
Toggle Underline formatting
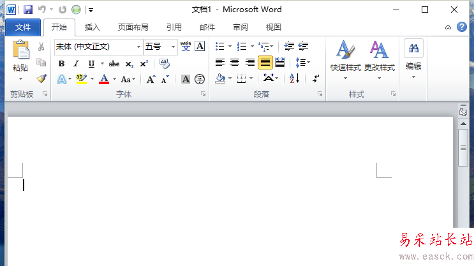[x=91, y=64]
